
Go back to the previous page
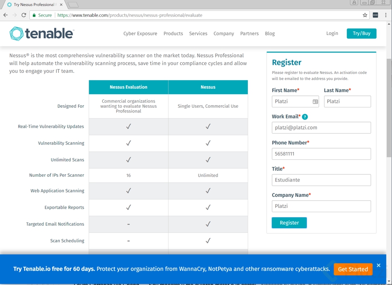point(6,15)
